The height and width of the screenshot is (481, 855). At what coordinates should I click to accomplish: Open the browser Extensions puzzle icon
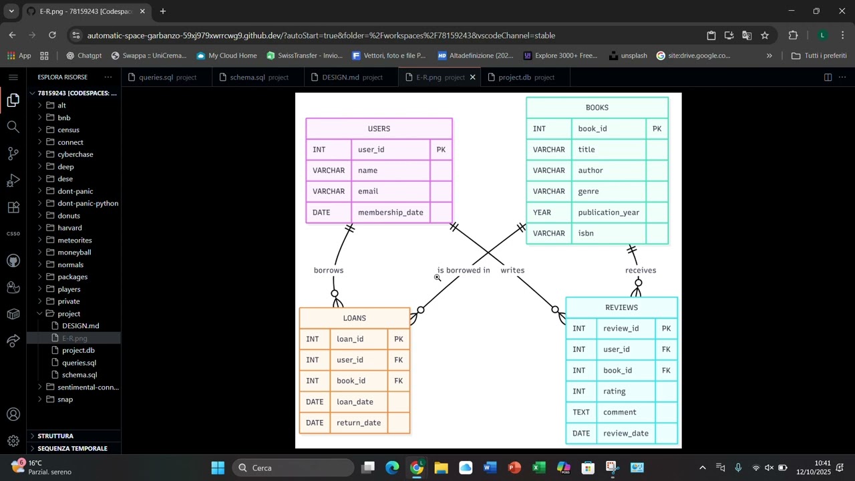[x=794, y=35]
